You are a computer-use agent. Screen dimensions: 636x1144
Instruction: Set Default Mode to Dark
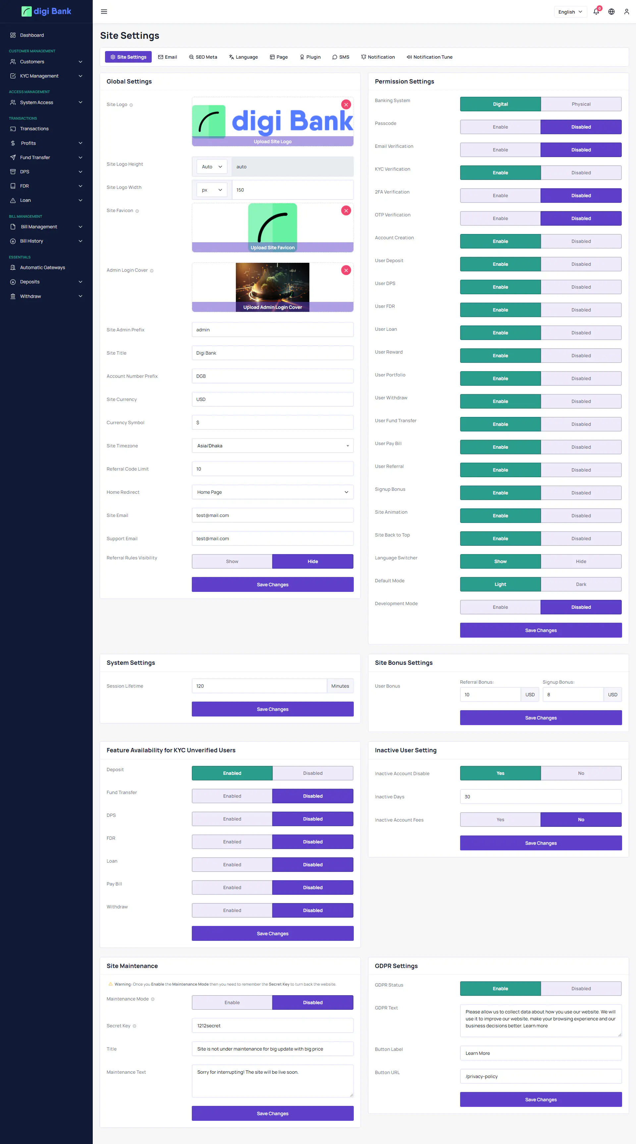(581, 584)
